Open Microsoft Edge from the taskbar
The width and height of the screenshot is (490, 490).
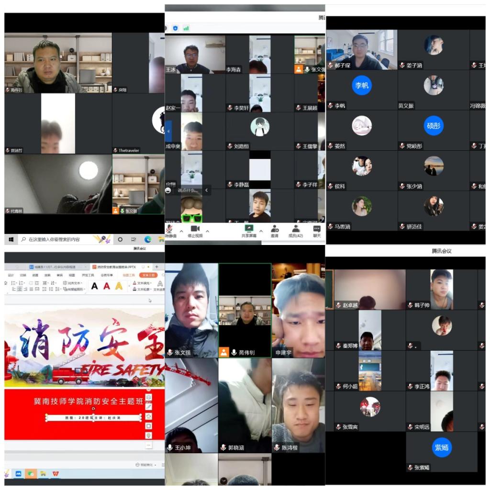coord(147,239)
